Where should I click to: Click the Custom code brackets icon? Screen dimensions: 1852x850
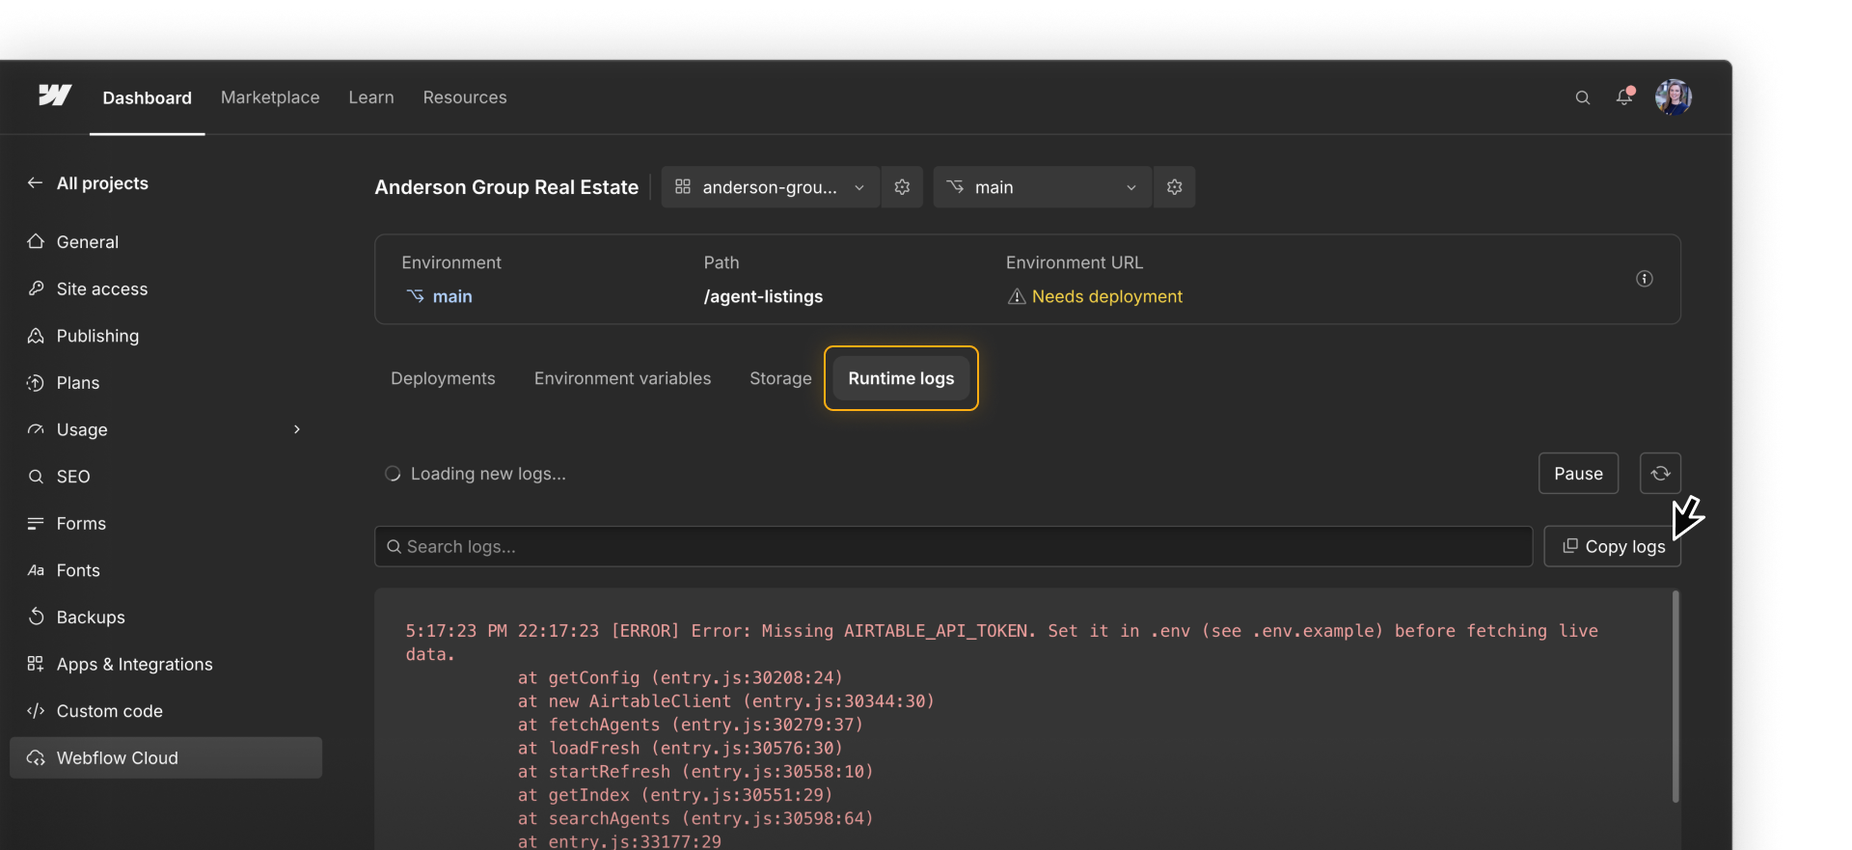point(36,711)
